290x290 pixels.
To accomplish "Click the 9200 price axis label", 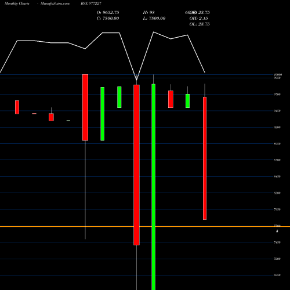I will [x=277, y=127].
